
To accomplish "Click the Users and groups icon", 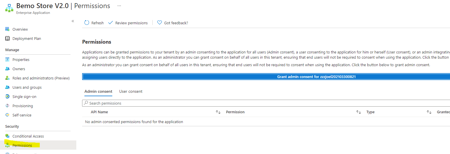I will click(8, 87).
